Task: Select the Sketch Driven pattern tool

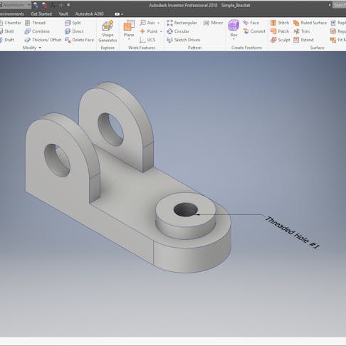Action: coord(184,40)
